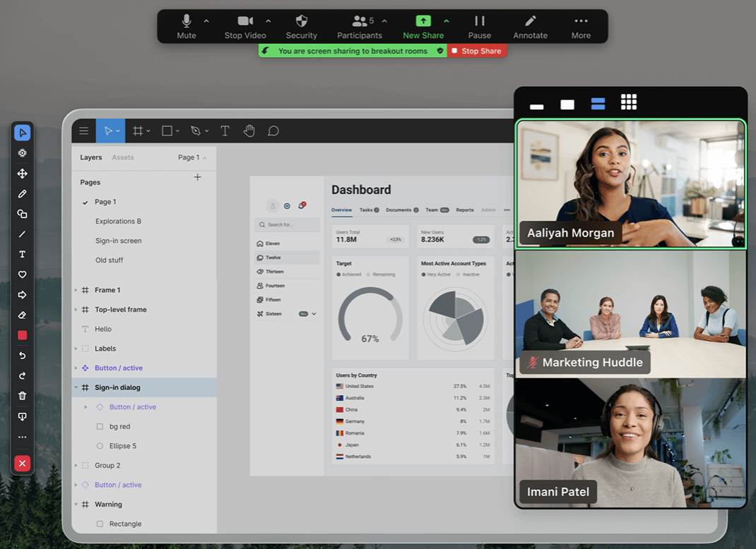Open the Page 1 dropdown in Layers panel

[192, 157]
